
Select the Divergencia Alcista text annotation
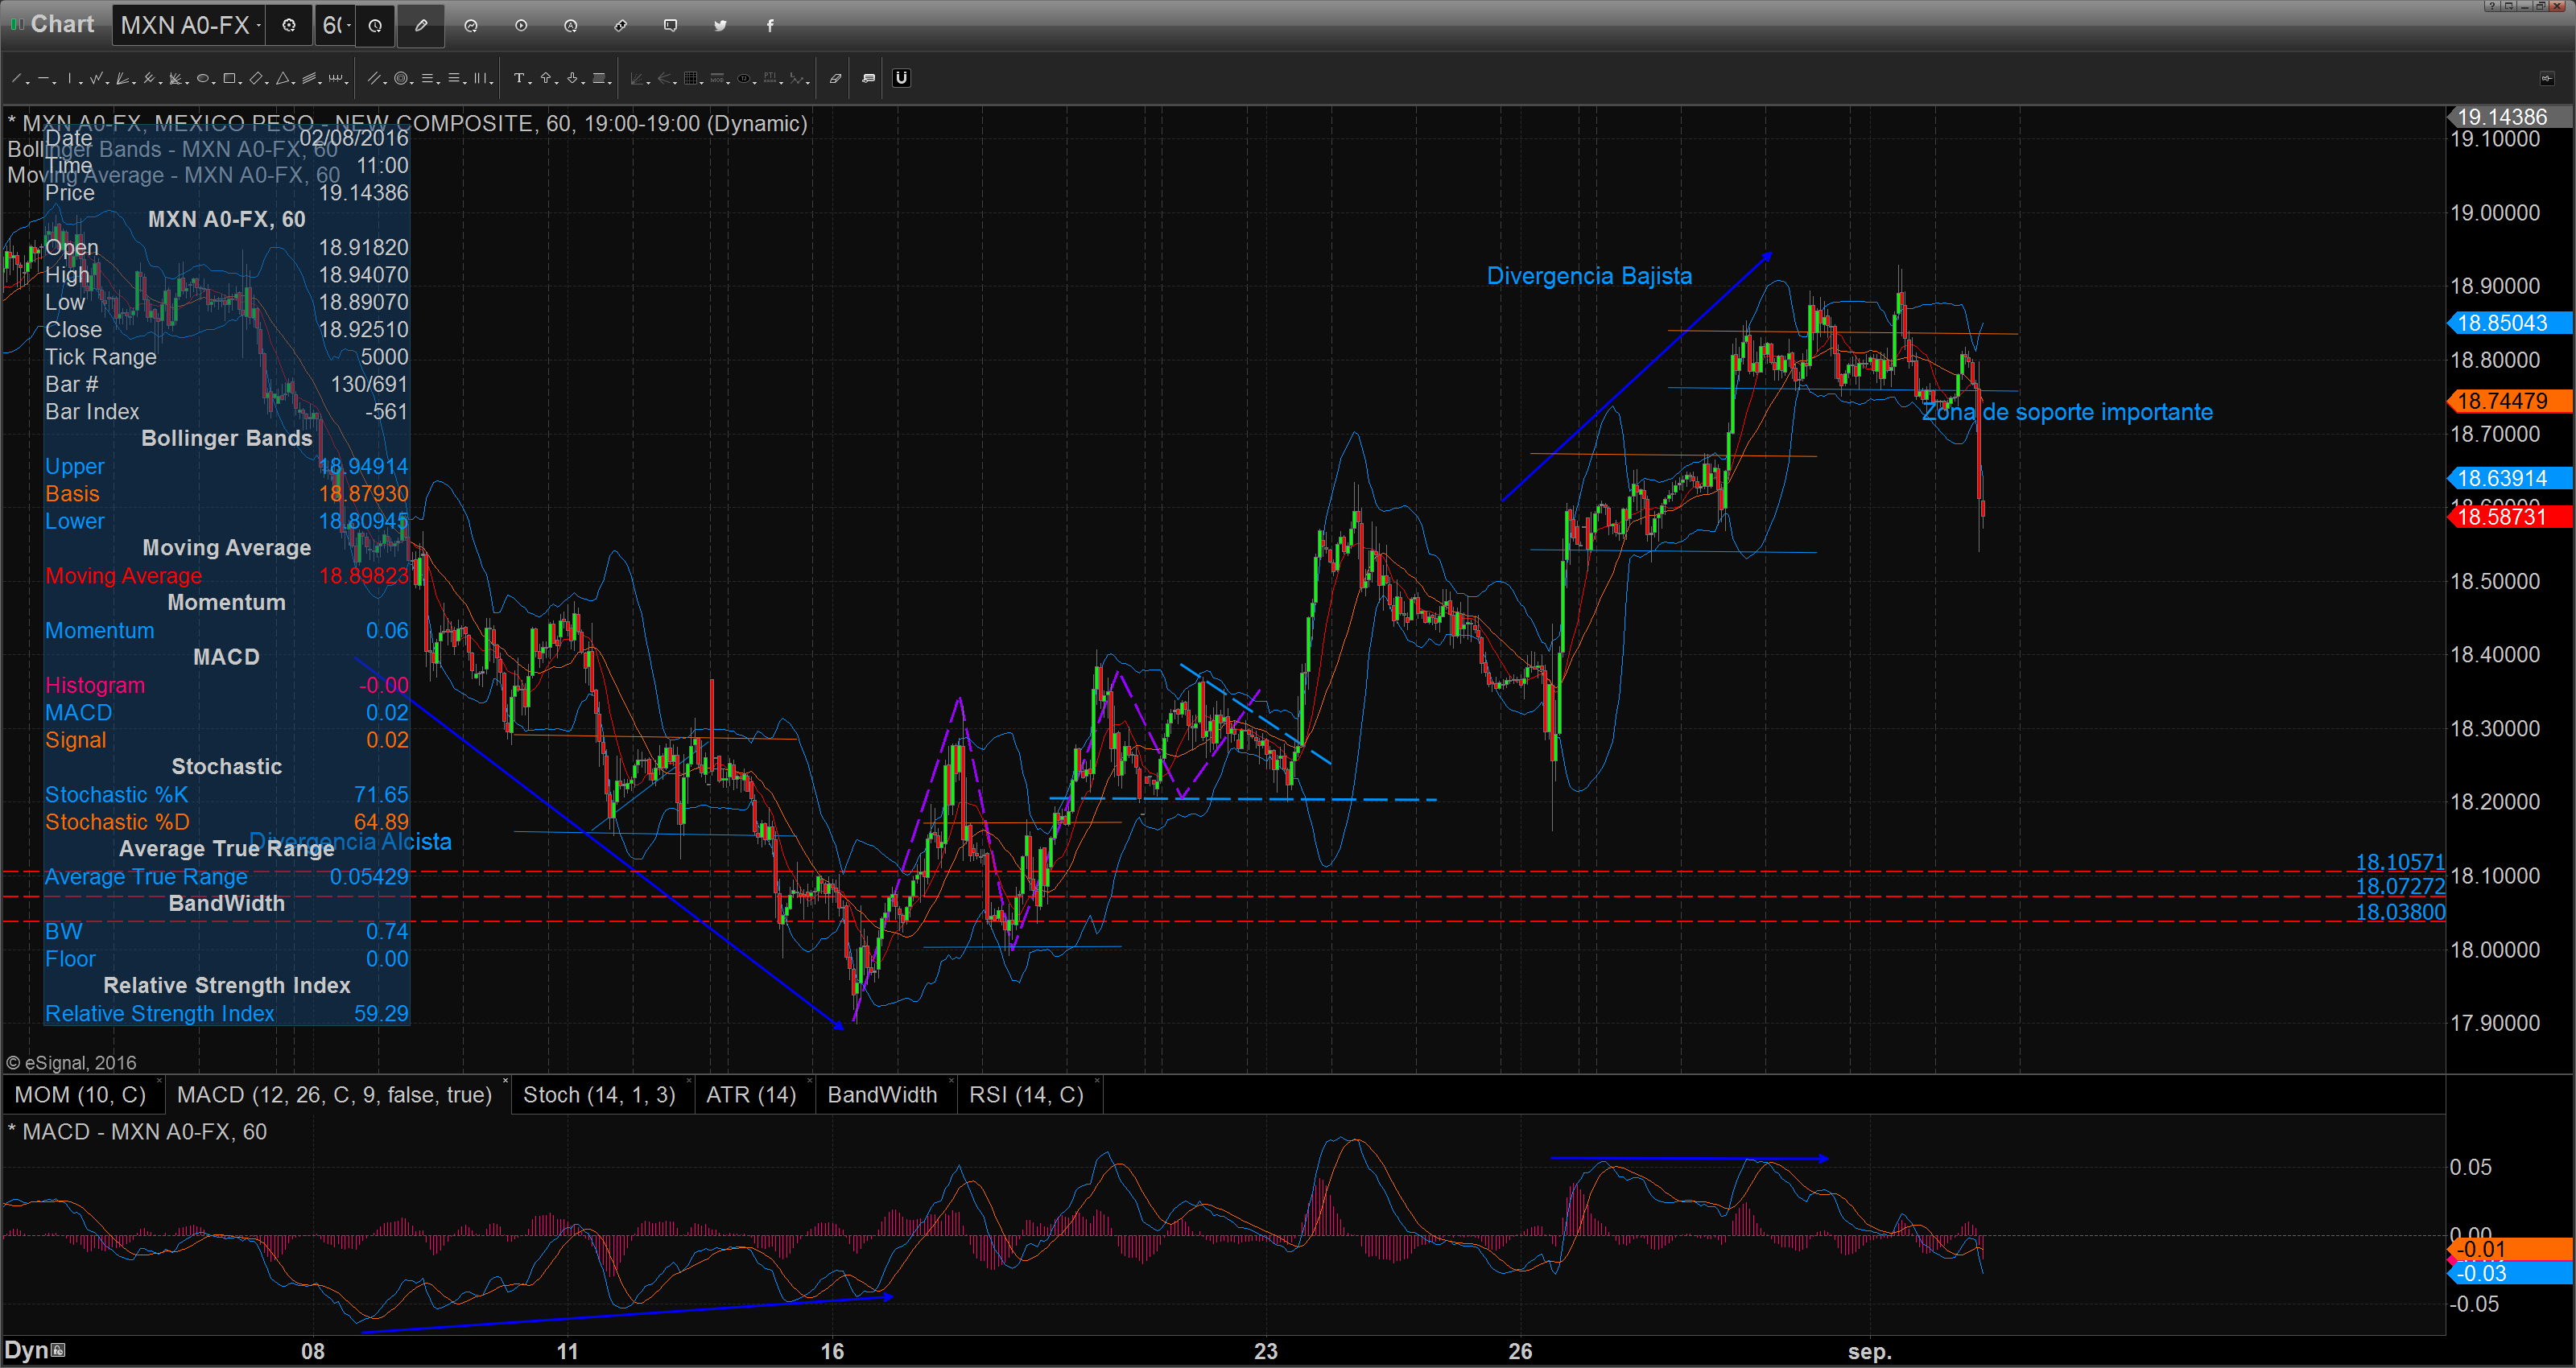coord(350,842)
